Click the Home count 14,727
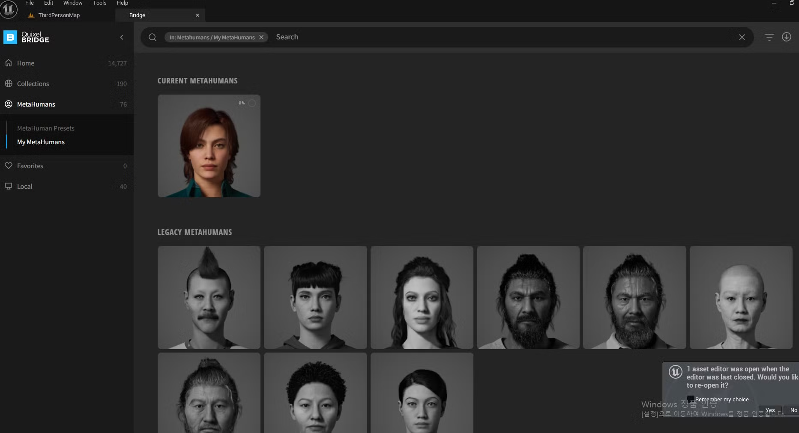 coord(117,63)
